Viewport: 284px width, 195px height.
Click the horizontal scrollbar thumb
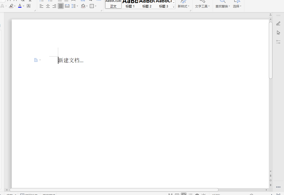pos(114,190)
